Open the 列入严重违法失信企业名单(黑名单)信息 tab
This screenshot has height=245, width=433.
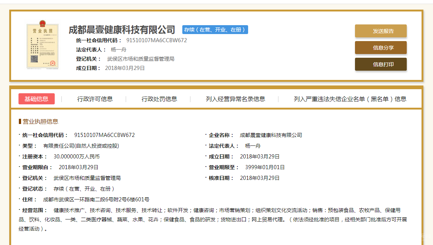pyautogui.click(x=350, y=99)
